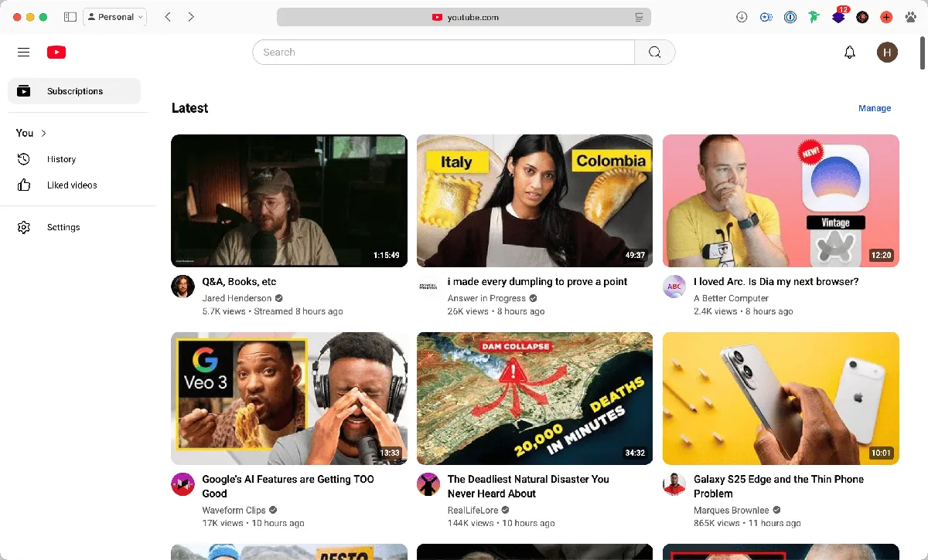Open History in the sidebar

pos(74,159)
